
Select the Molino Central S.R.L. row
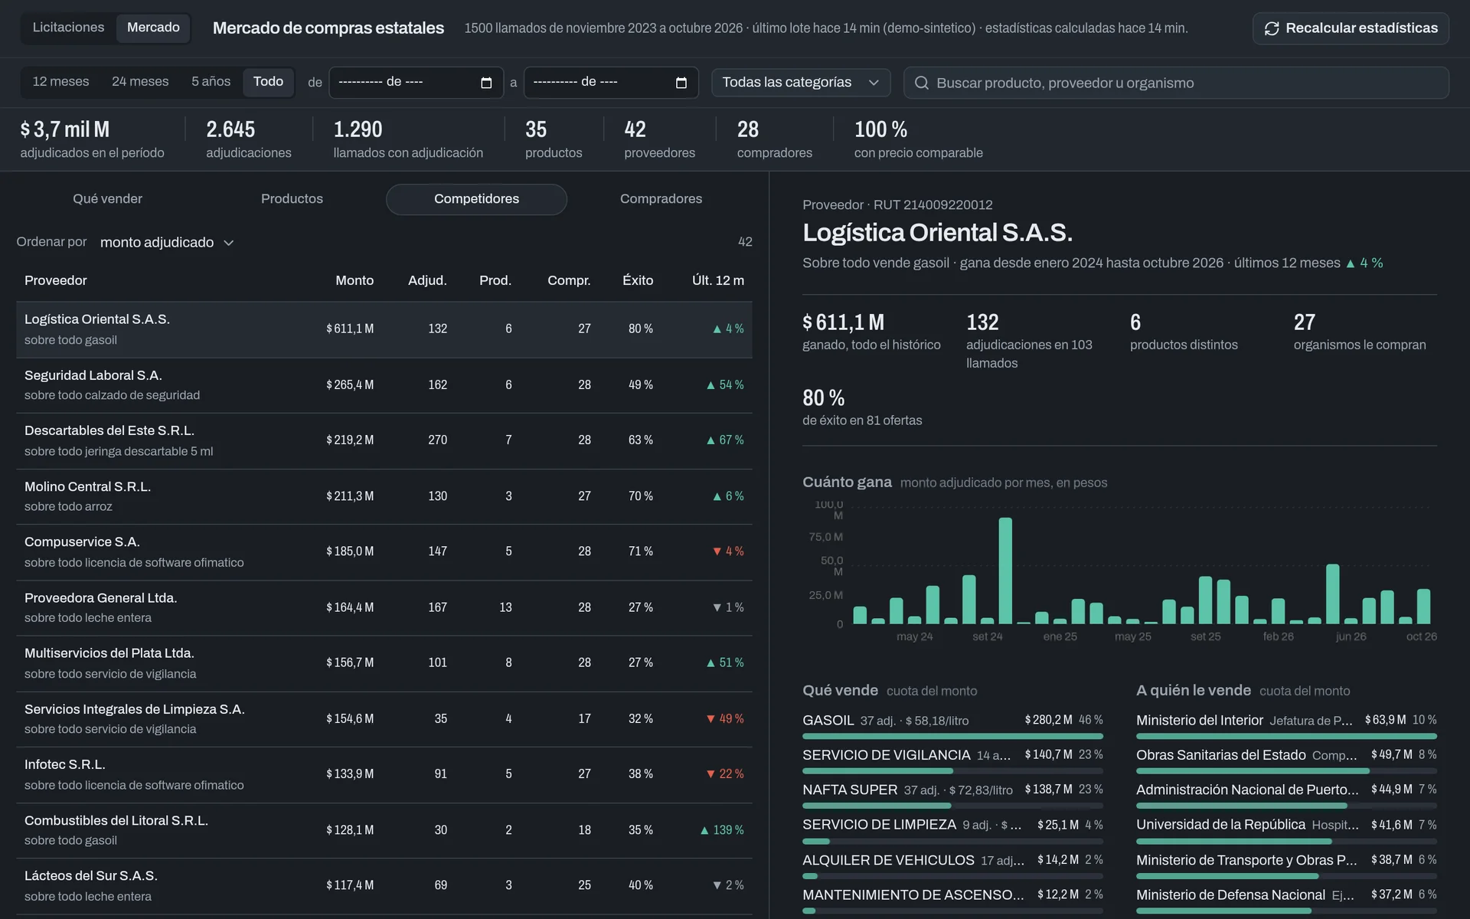[384, 496]
